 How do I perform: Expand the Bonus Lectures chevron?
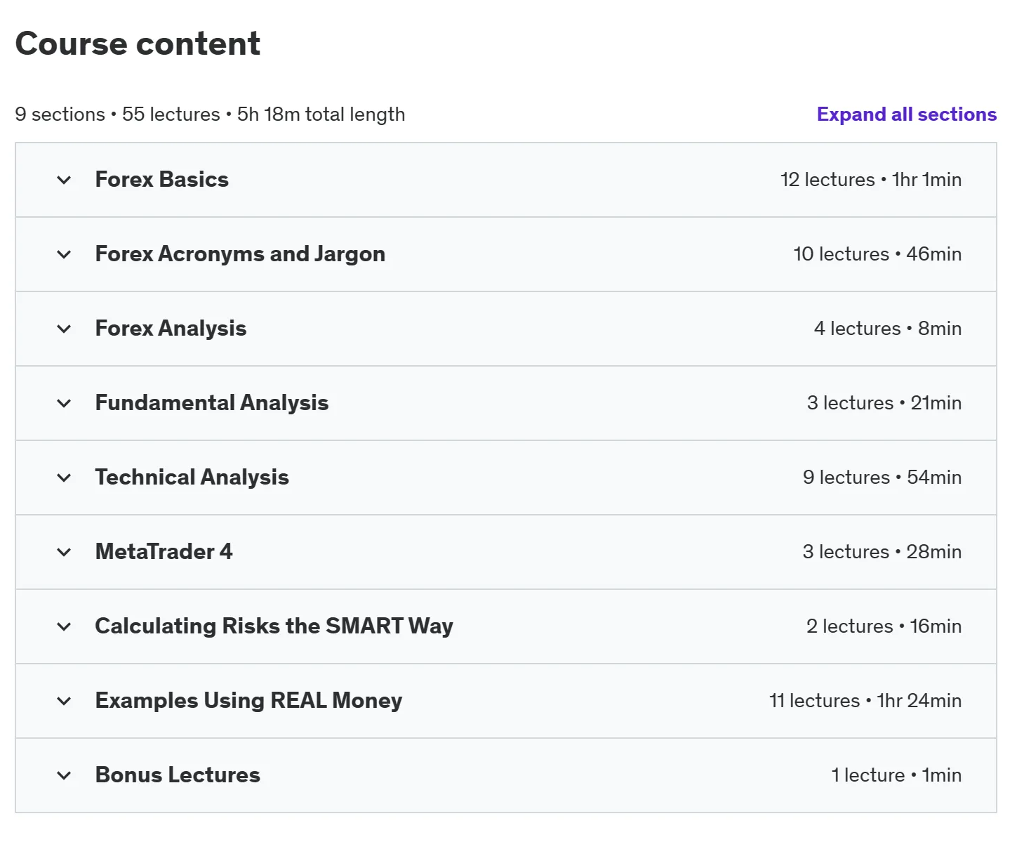[x=64, y=775]
